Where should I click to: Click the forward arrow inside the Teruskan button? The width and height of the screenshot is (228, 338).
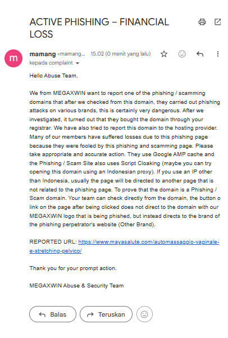[90, 315]
